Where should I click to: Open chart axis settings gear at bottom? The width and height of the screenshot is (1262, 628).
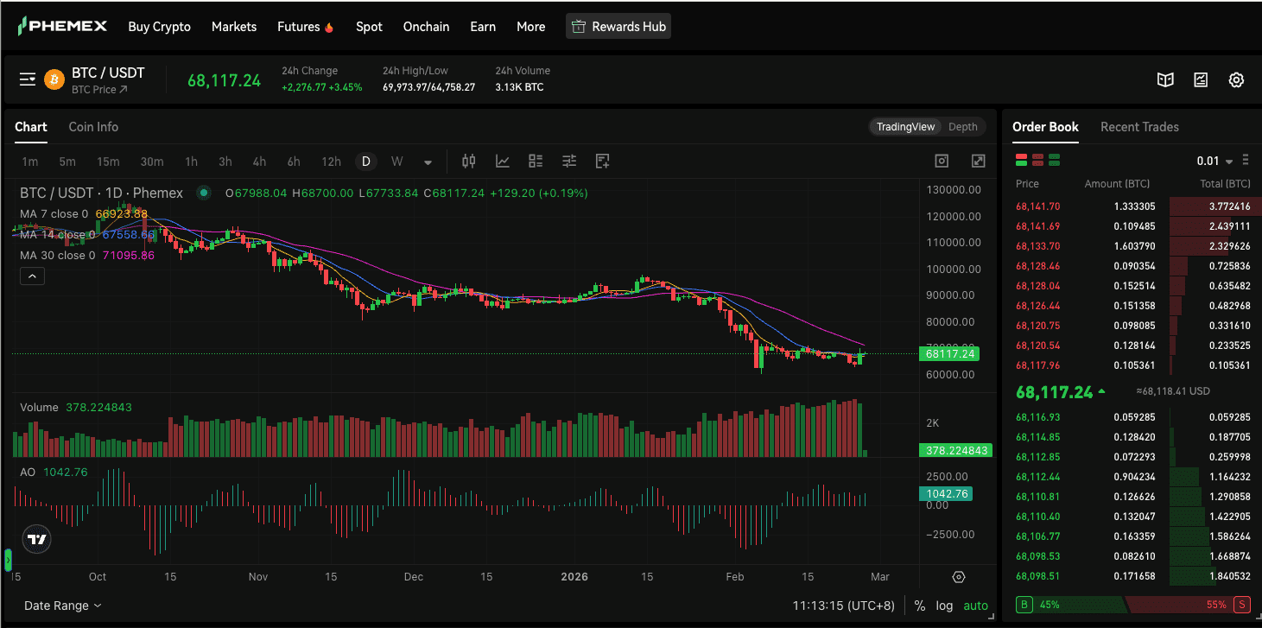click(958, 577)
